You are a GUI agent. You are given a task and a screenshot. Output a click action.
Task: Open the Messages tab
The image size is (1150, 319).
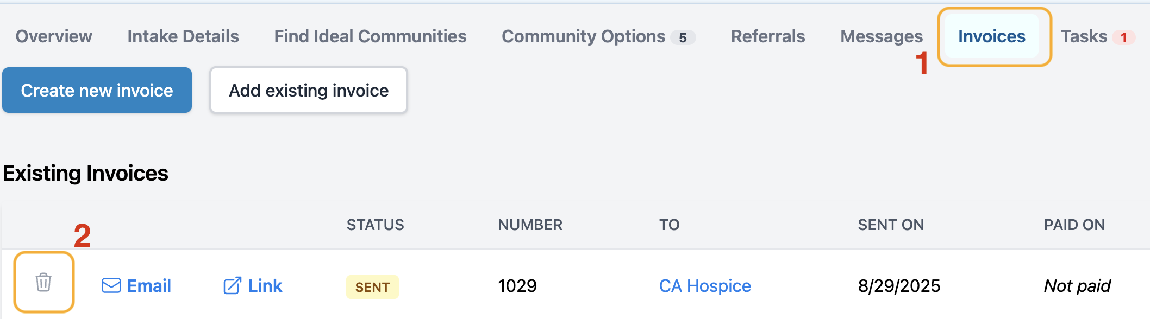click(x=882, y=36)
